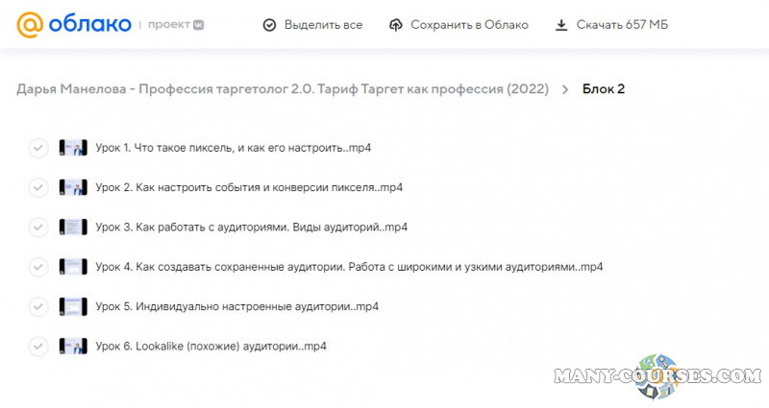Click breadcrumb chevron before Блок 2
769x408 pixels.
point(565,89)
